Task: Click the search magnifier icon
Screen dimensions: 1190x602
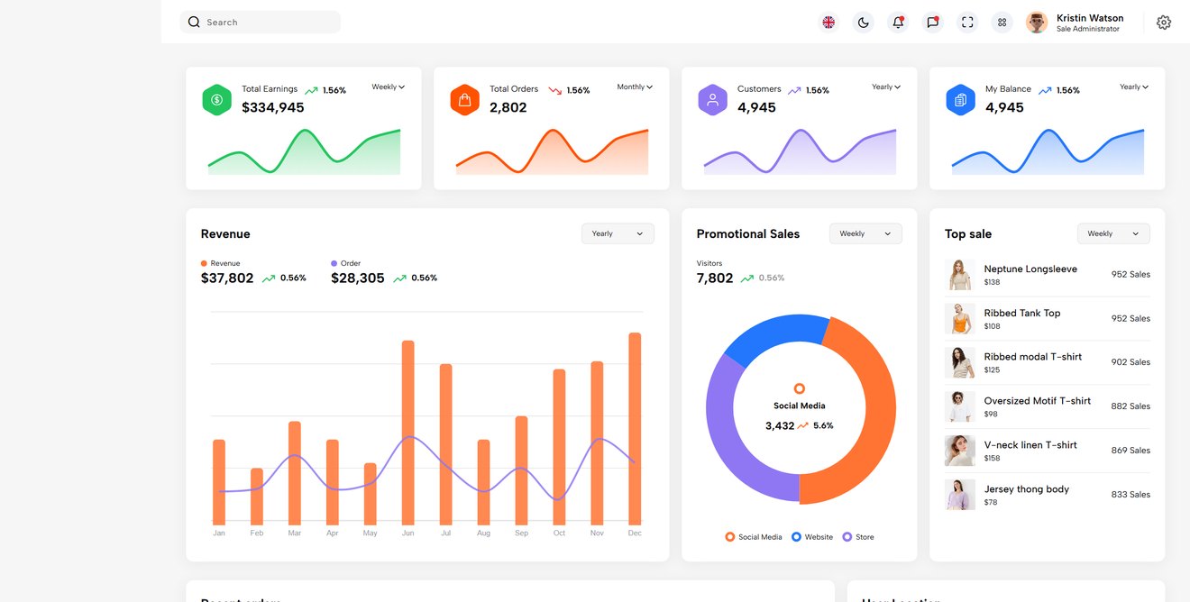Action: pyautogui.click(x=194, y=22)
